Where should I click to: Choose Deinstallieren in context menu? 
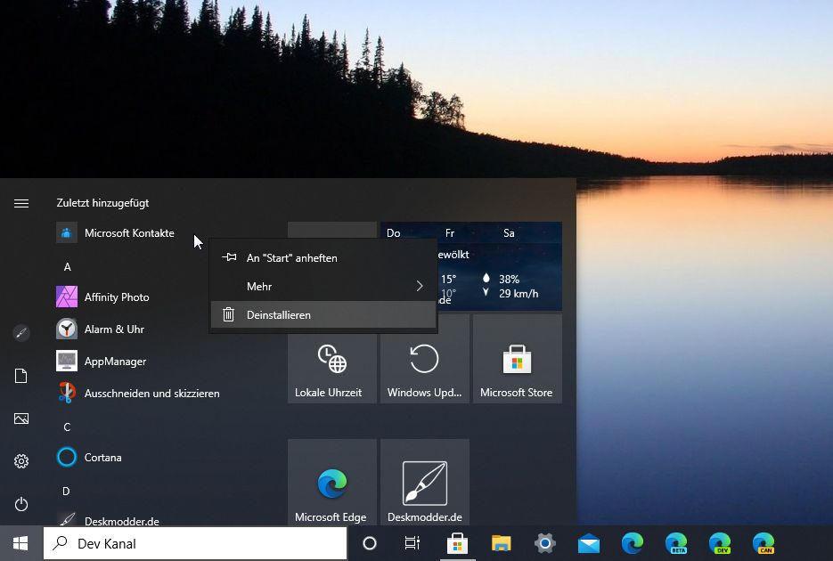pyautogui.click(x=323, y=315)
